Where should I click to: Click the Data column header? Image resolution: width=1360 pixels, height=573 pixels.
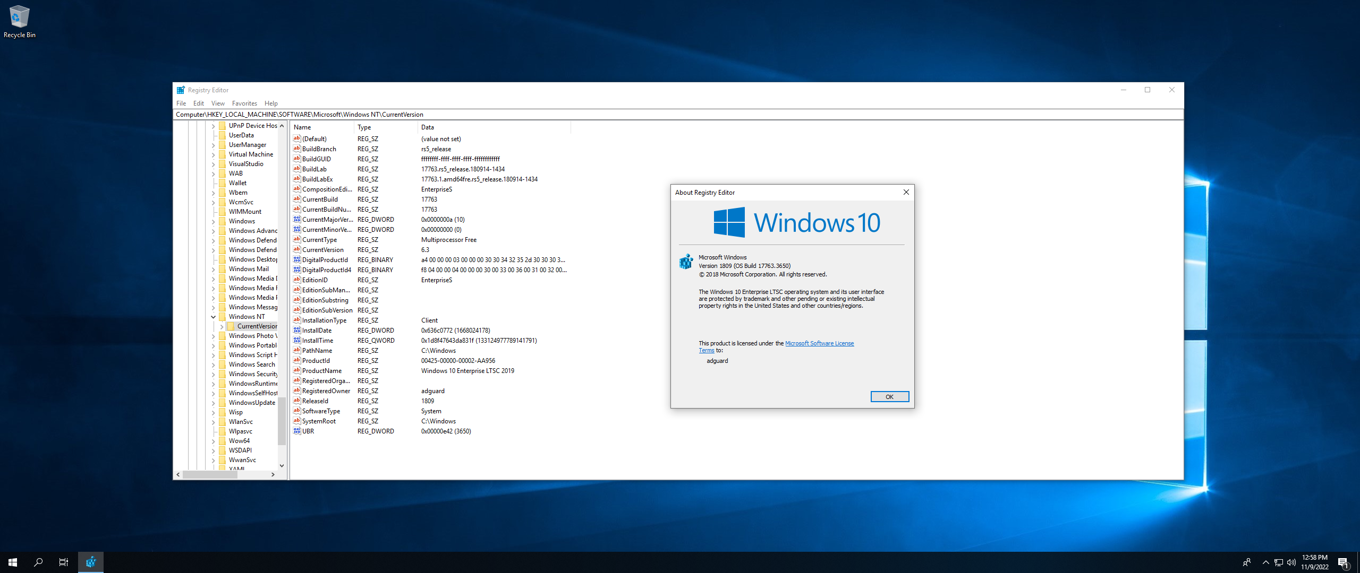pos(495,127)
